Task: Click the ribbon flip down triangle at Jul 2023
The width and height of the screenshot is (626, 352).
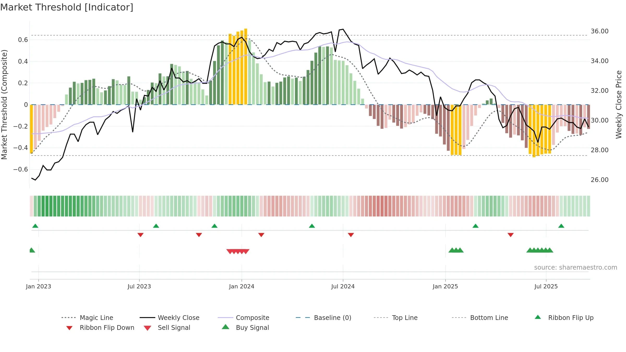Action: (140, 235)
